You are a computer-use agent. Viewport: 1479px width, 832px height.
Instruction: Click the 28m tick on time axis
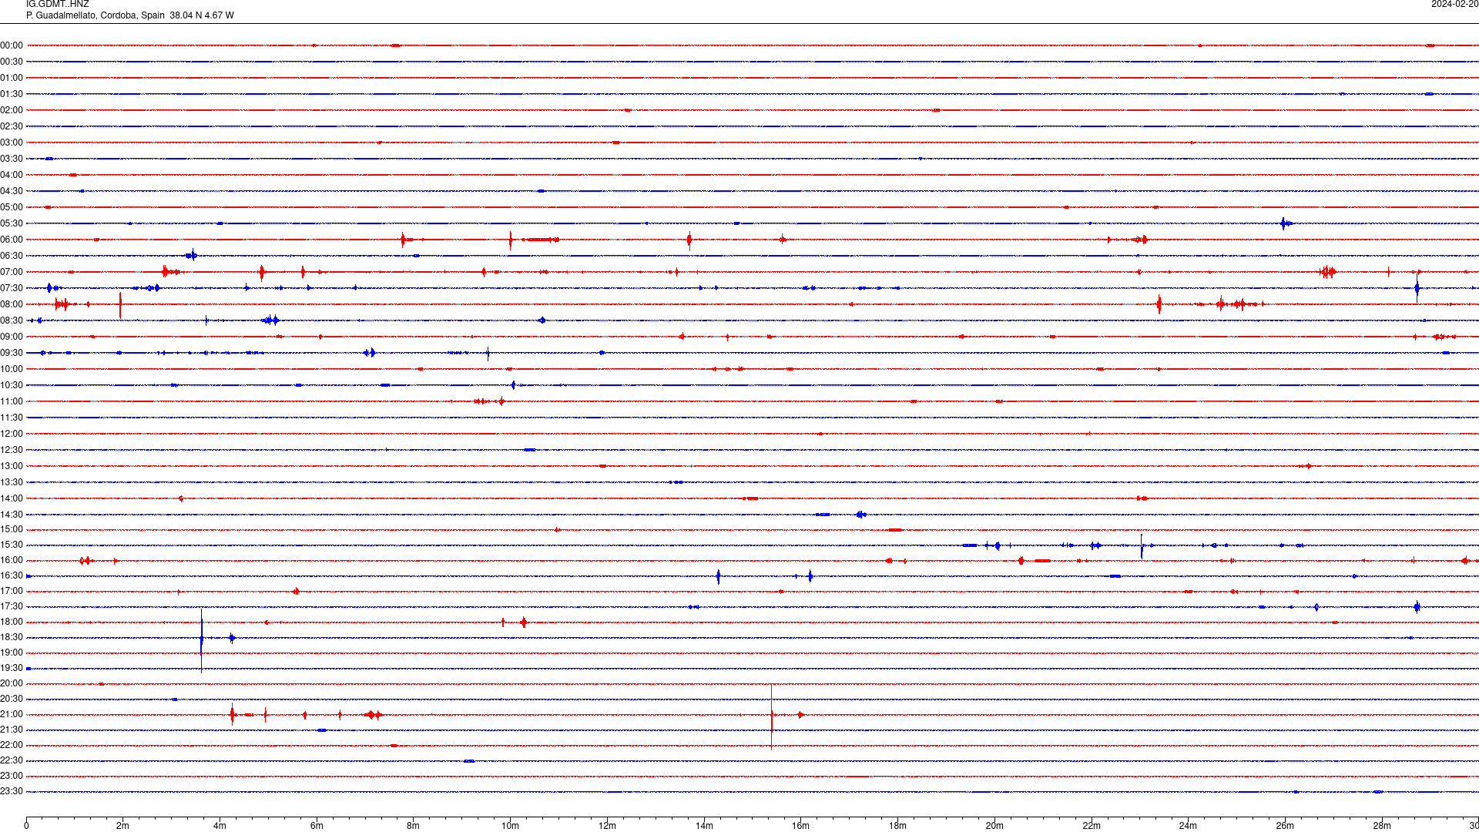[1382, 826]
